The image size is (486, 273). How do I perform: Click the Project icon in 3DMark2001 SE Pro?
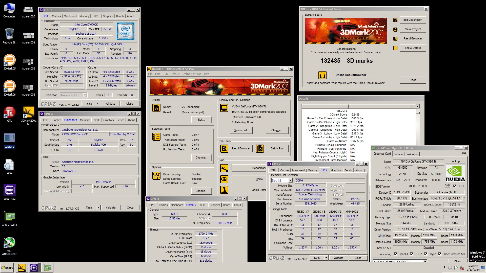[156, 108]
